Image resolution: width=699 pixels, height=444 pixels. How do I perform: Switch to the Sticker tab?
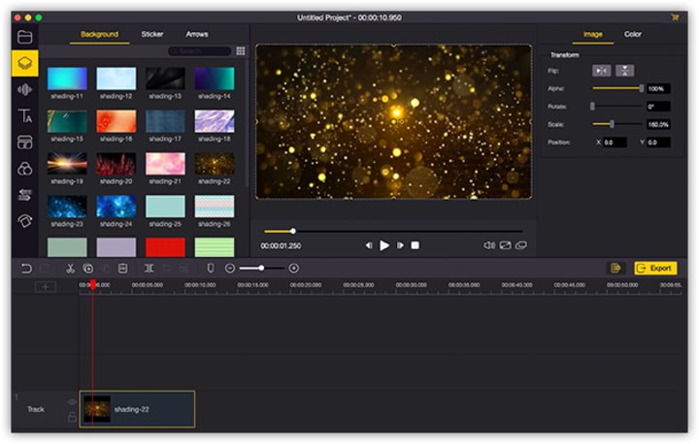(152, 34)
